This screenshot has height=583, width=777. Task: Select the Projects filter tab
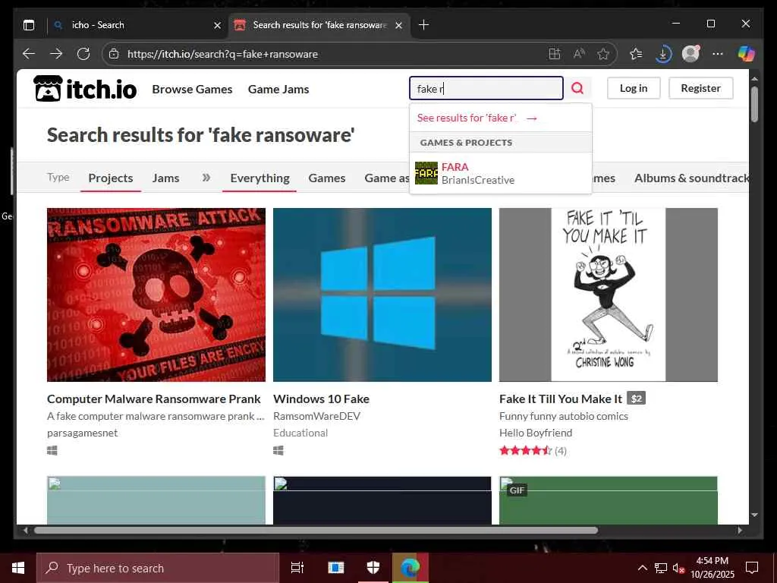point(111,178)
